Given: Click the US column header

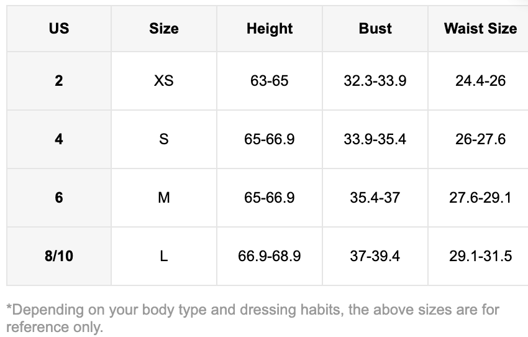Looking at the screenshot, I should click(x=59, y=29).
